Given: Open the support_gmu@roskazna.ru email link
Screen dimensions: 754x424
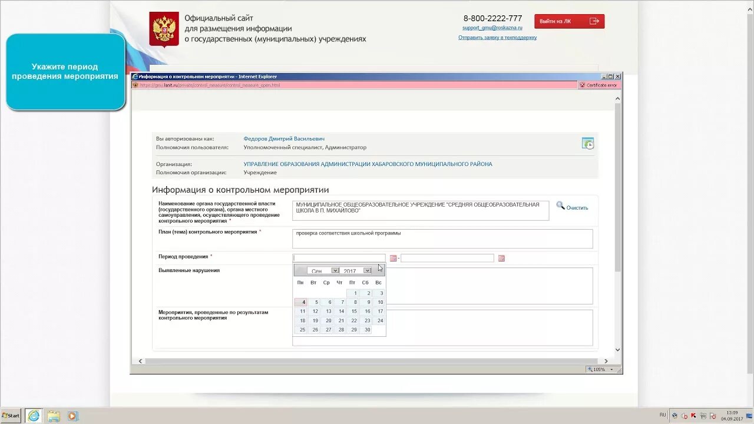Looking at the screenshot, I should click(x=492, y=28).
